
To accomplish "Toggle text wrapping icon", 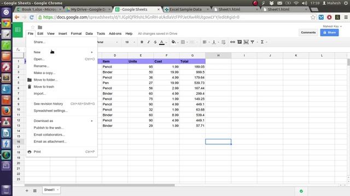I will click(223, 42).
